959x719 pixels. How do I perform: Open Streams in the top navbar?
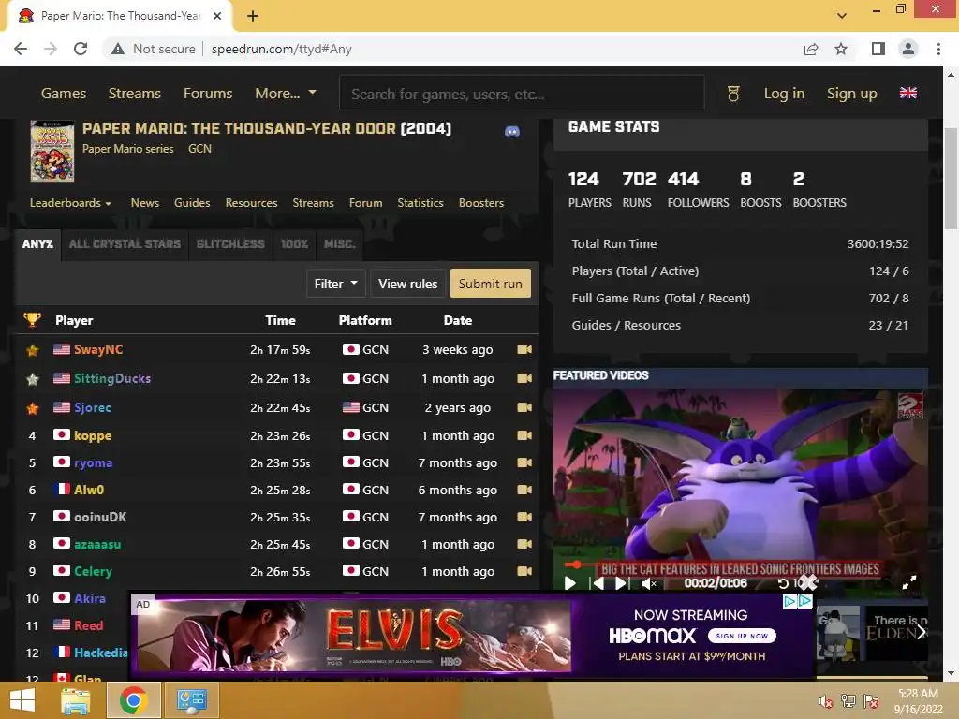(135, 94)
